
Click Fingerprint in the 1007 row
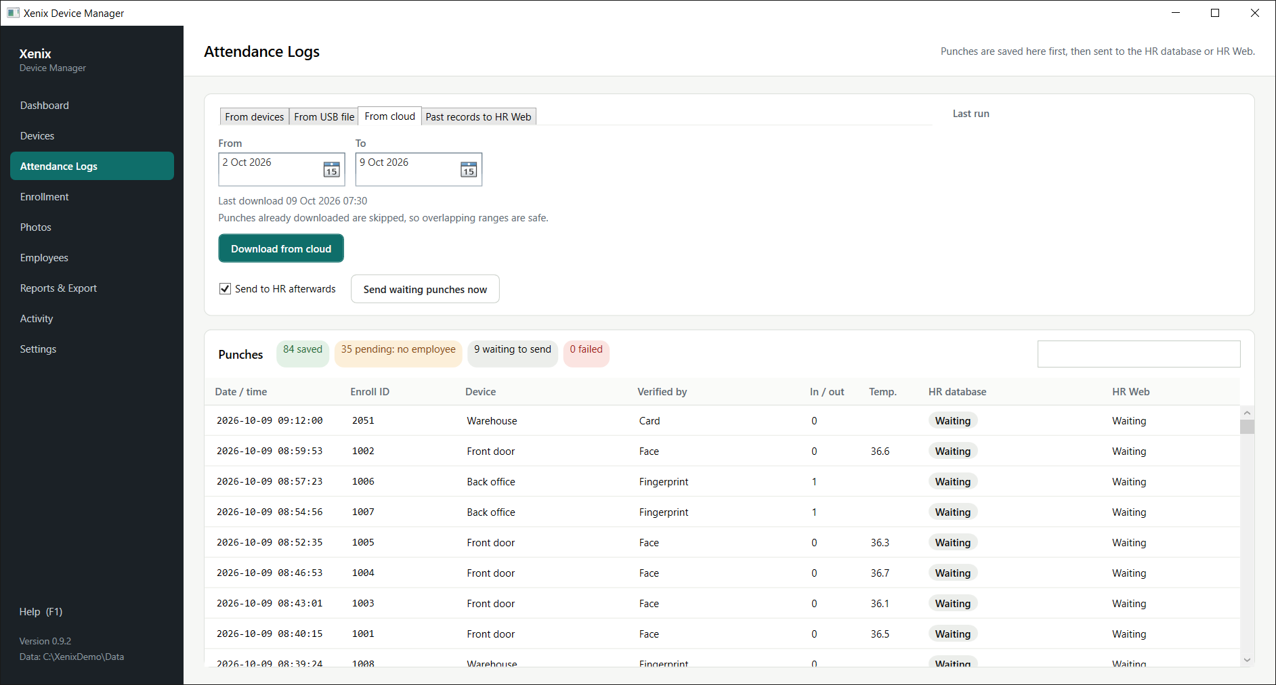tap(663, 512)
